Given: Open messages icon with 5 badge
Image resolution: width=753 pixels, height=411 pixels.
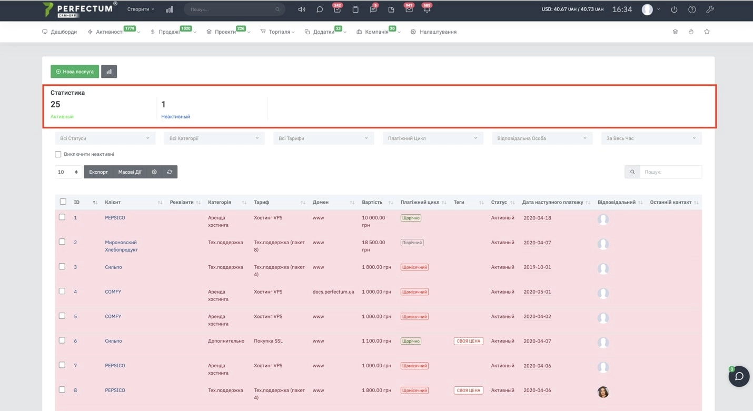Looking at the screenshot, I should (373, 9).
